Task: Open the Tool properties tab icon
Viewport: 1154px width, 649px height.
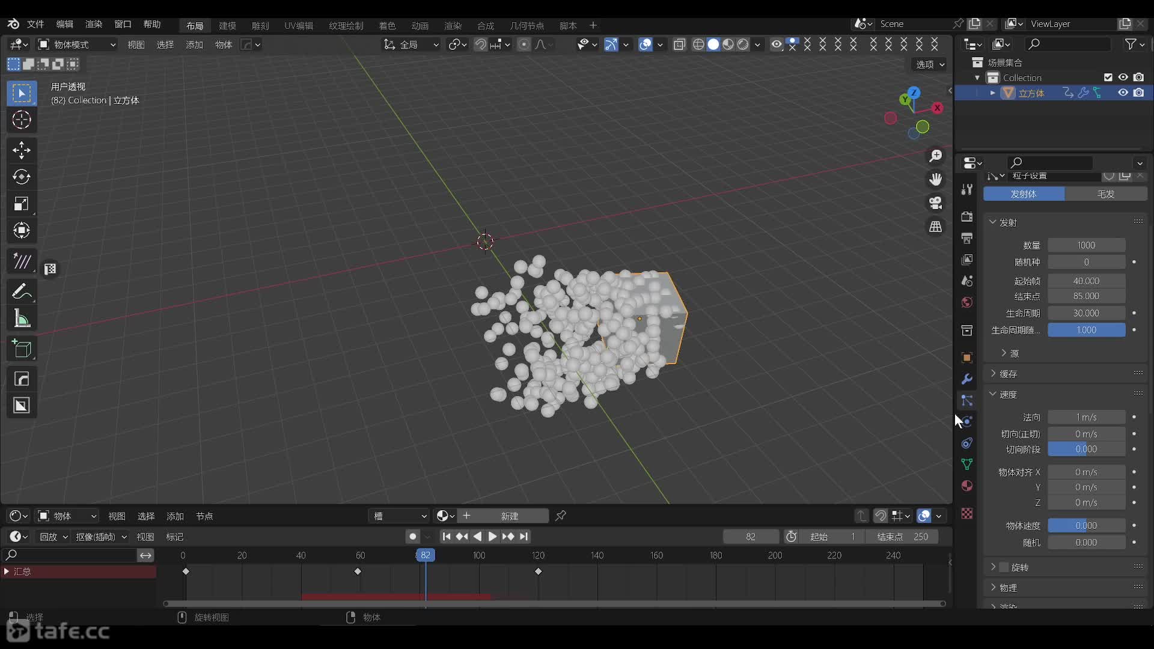Action: [x=966, y=189]
